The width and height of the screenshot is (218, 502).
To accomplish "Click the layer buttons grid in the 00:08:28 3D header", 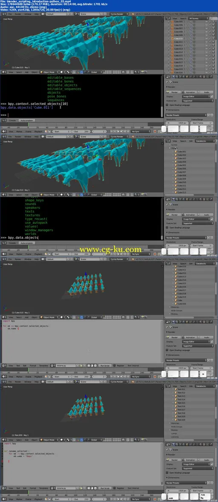I will (112, 317).
